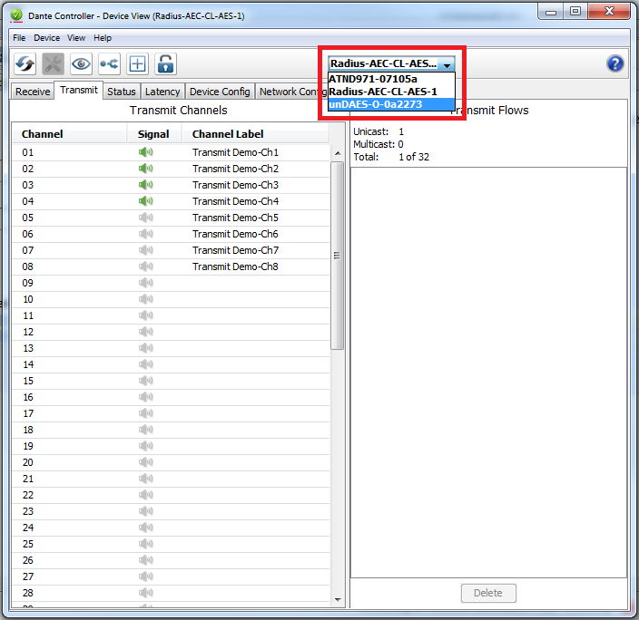Click grey speaker icon for channel 07

coord(145,250)
